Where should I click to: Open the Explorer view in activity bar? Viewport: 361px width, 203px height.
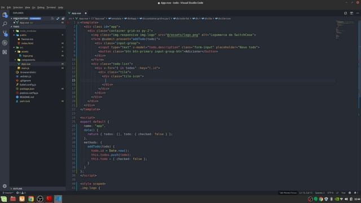point(5,15)
